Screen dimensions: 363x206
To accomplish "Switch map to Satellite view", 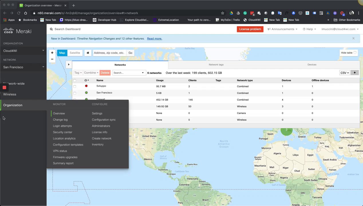I will click(x=75, y=53).
